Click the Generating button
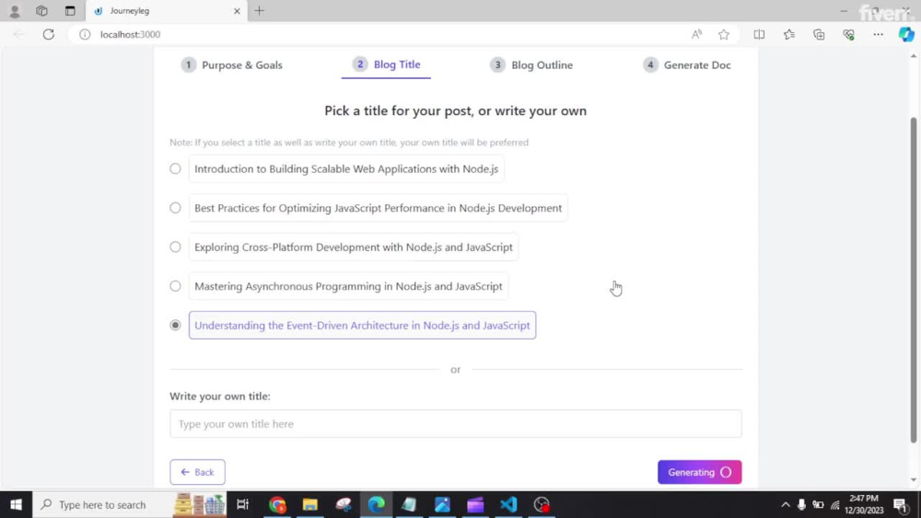921x518 pixels. click(x=699, y=472)
